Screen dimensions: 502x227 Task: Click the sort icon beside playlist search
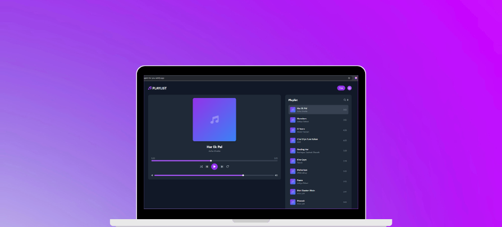[x=348, y=100]
